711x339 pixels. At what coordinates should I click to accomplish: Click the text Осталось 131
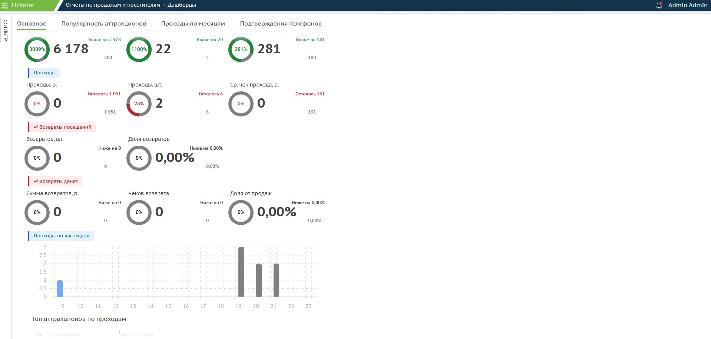pyautogui.click(x=310, y=94)
